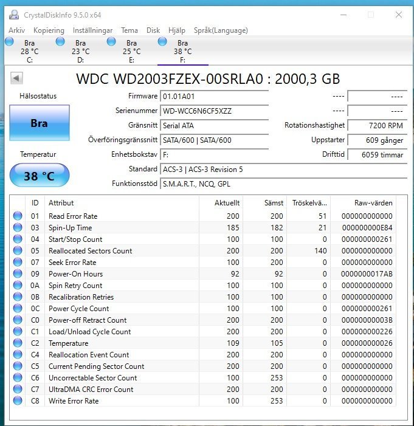The image size is (414, 426).
Task: Click the health orb above drive C:
Action: [x=9, y=41]
